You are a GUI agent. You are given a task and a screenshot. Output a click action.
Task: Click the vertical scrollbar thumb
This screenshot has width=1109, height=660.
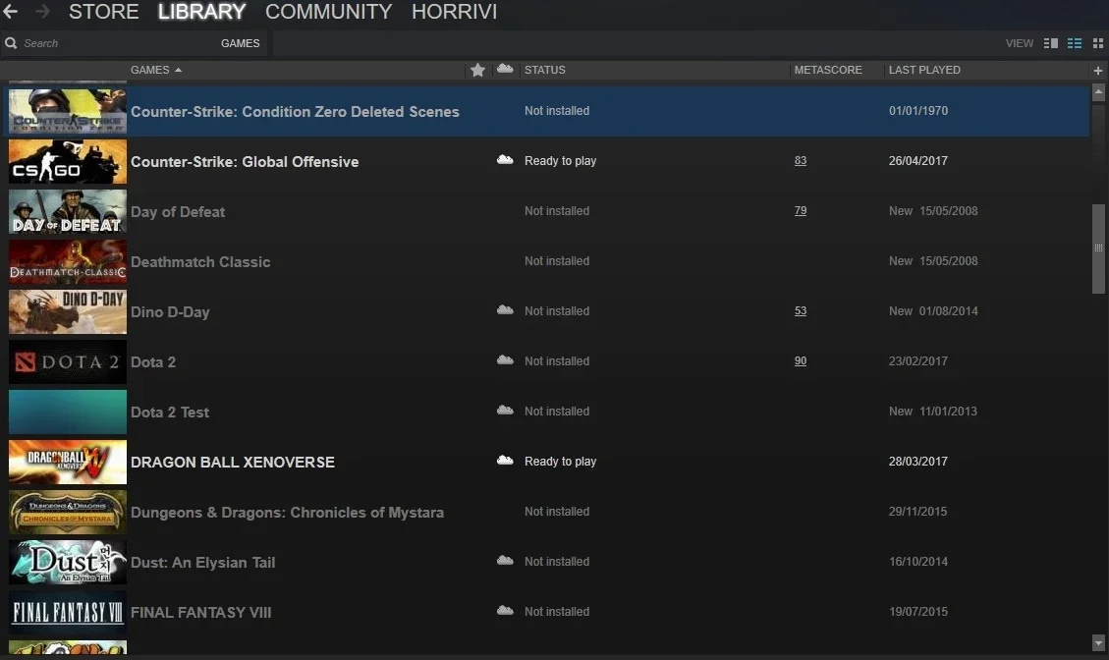[1097, 248]
